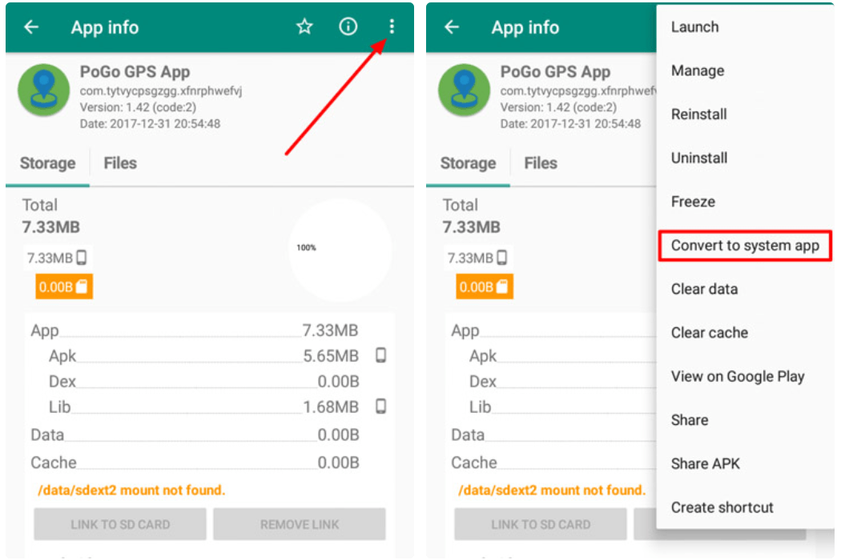This screenshot has width=841, height=560.
Task: Tap PoGo GPS App title in right screen
Action: click(x=555, y=72)
